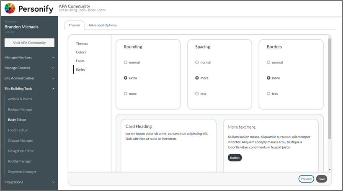Open the Themer tab
The width and height of the screenshot is (343, 191).
[74, 25]
